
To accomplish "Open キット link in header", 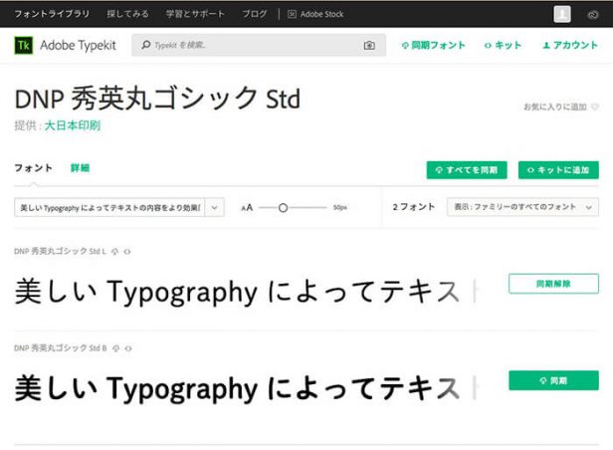I will (x=503, y=46).
